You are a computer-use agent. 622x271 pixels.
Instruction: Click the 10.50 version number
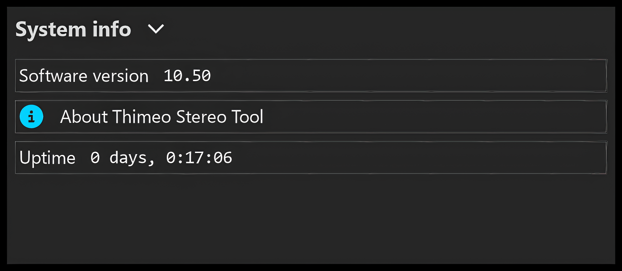187,75
